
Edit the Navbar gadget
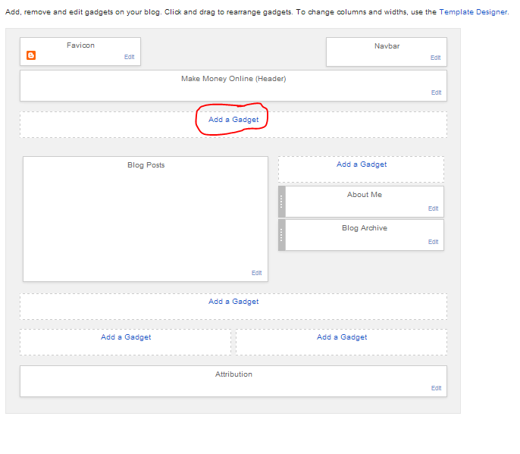[435, 58]
